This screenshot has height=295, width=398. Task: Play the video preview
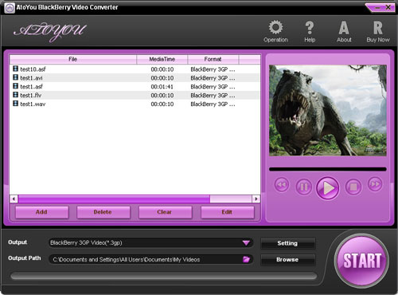328,188
